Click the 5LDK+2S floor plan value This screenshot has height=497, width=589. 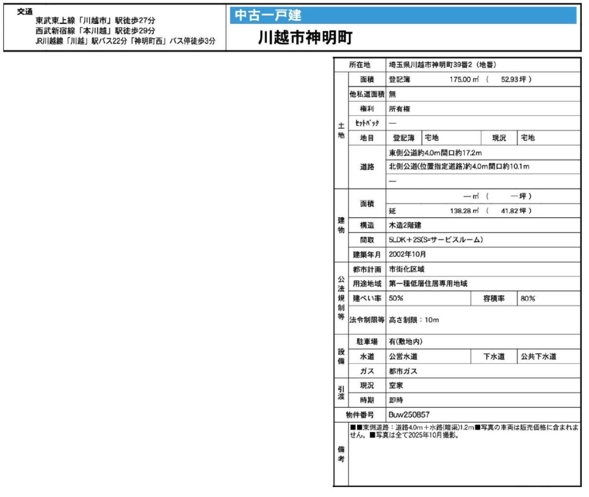coord(436,240)
